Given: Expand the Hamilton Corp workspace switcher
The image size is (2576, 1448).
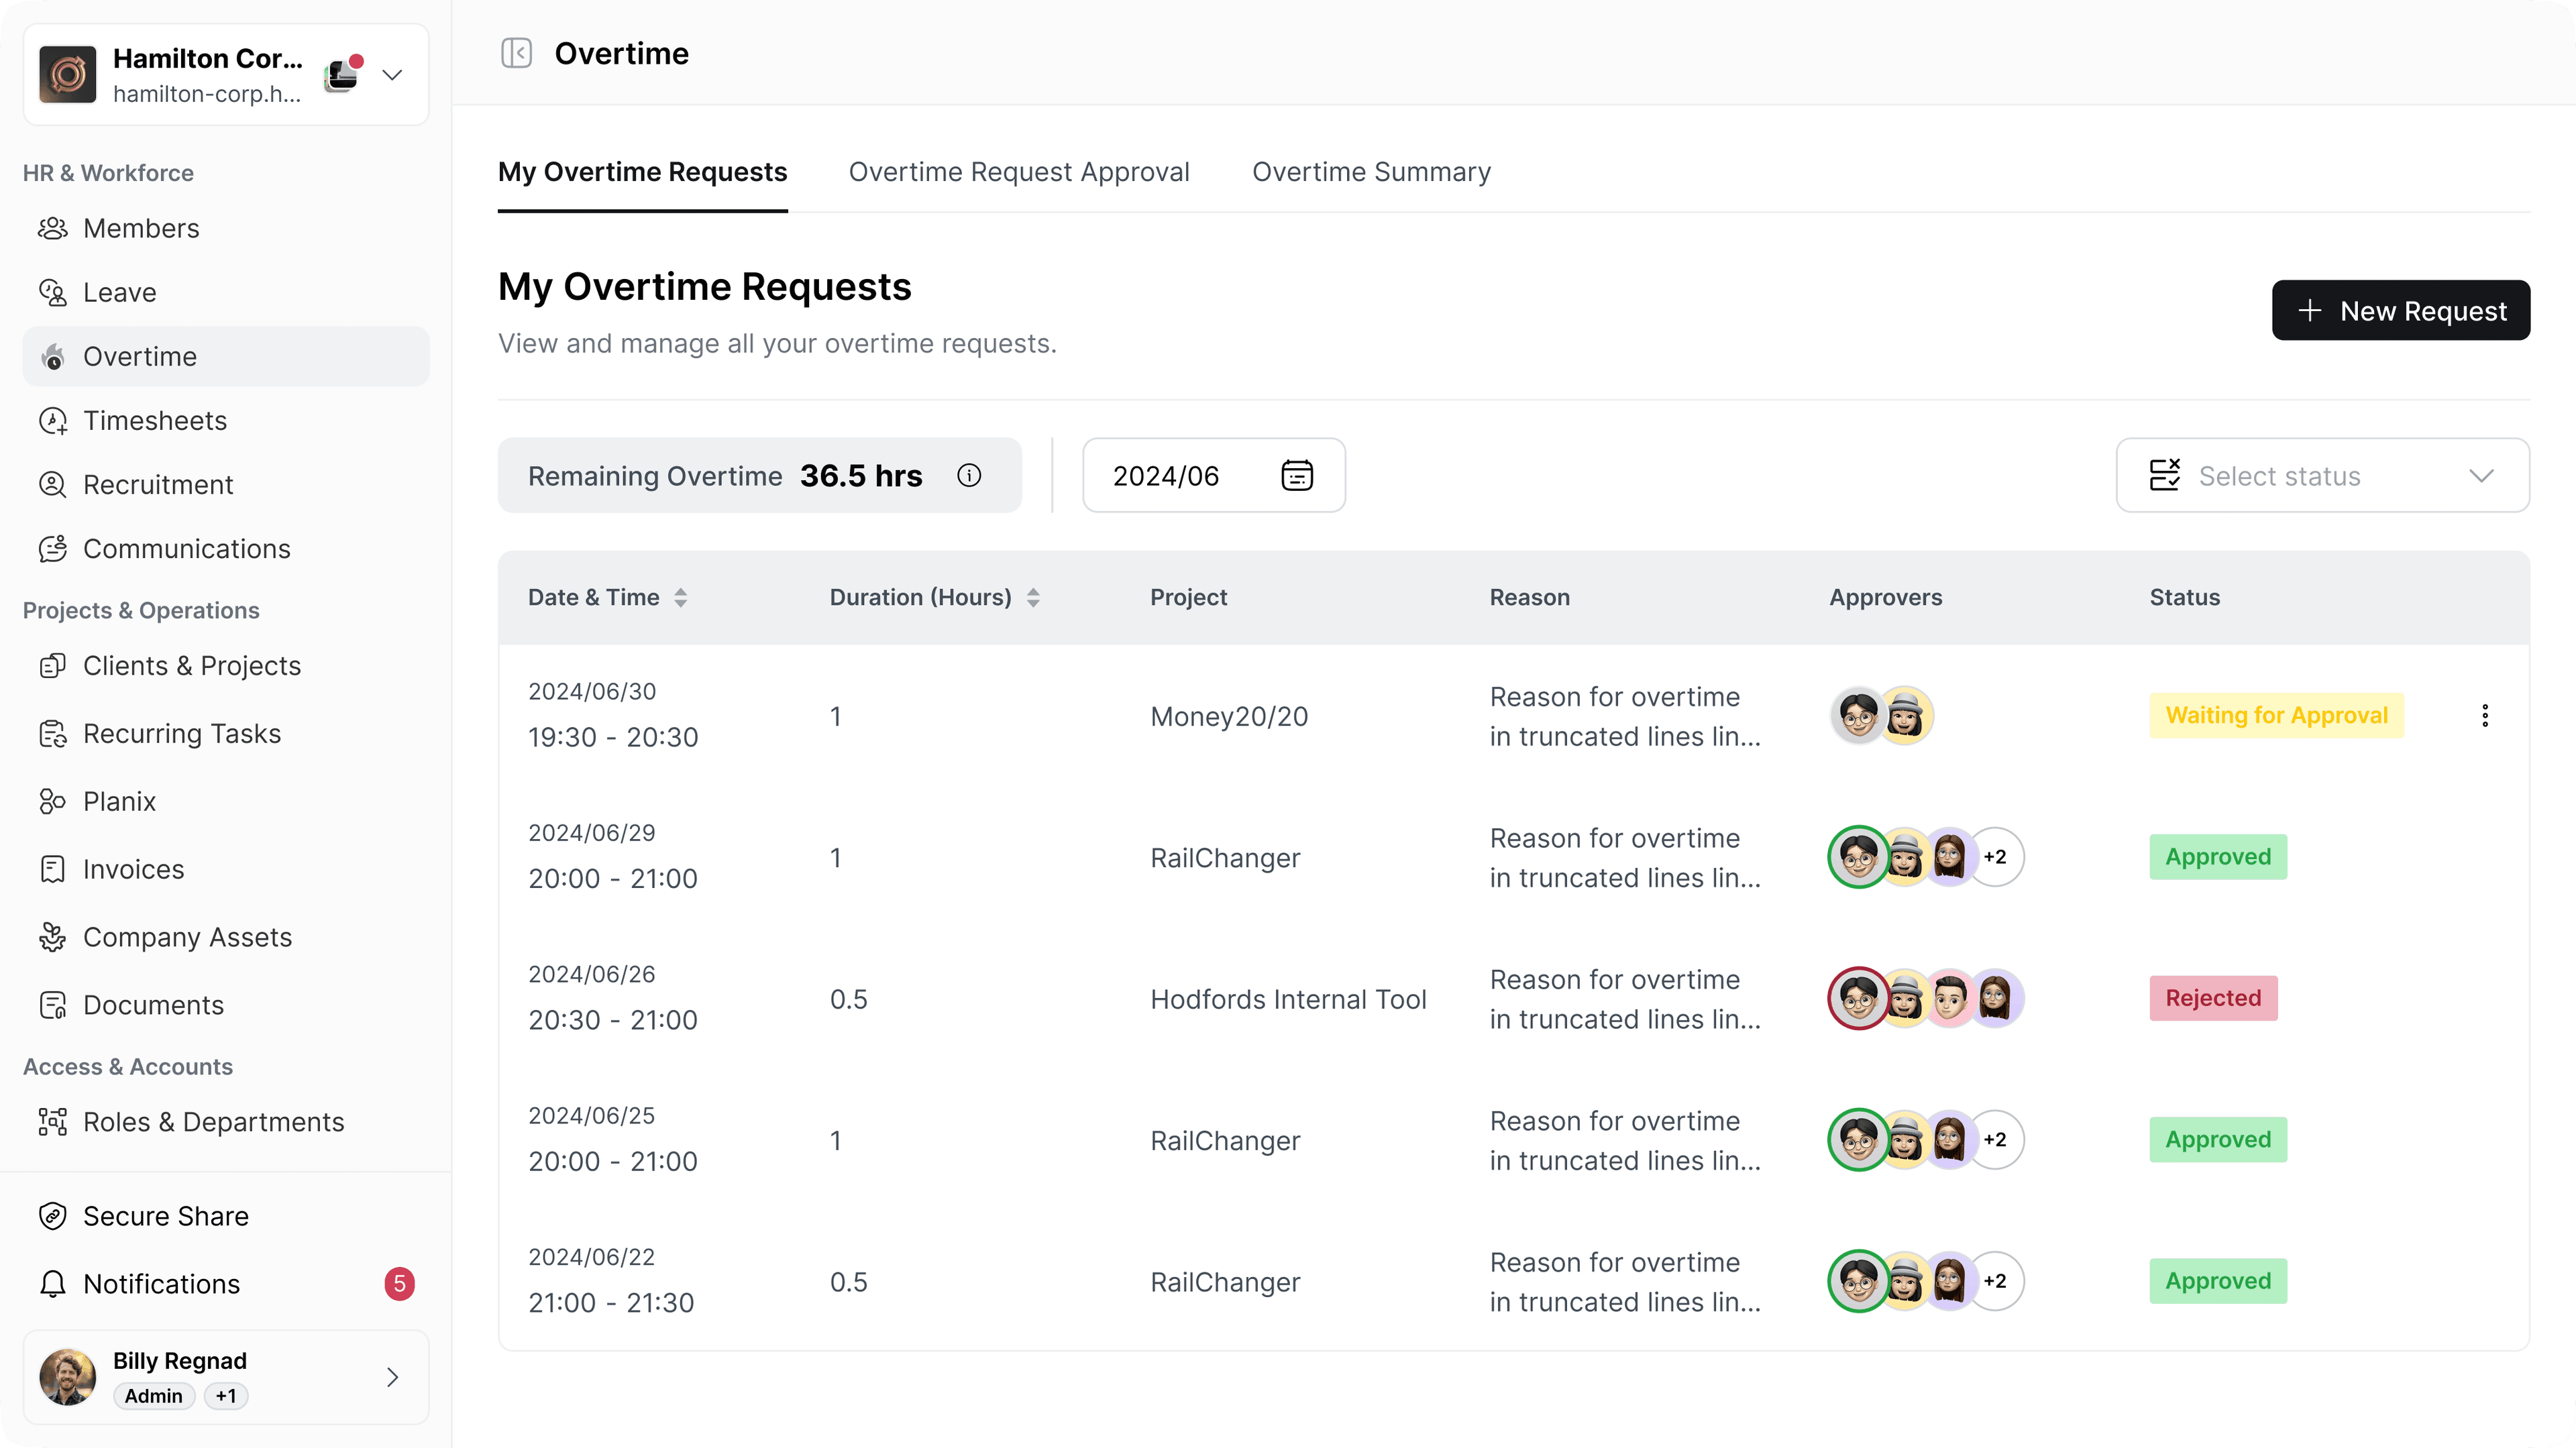Looking at the screenshot, I should point(392,75).
